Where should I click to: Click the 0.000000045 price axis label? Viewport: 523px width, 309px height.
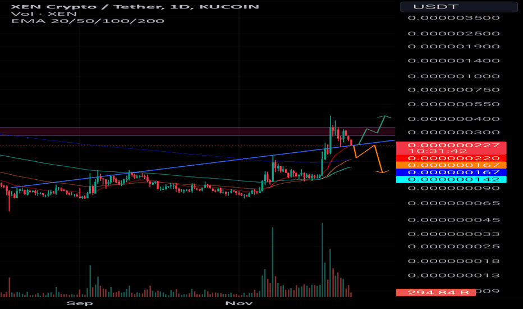click(x=453, y=220)
